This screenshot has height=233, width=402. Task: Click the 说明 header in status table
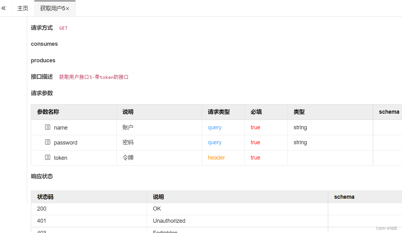158,197
